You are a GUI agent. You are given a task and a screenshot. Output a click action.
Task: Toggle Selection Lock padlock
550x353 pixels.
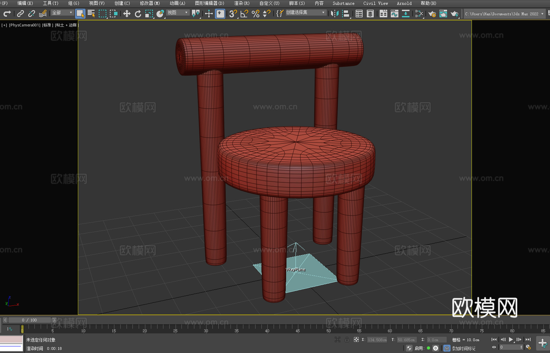click(x=347, y=339)
